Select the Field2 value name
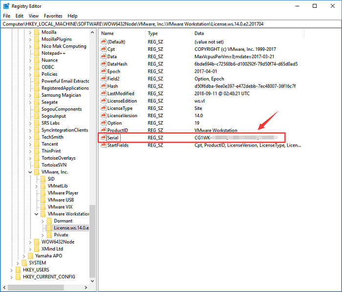This screenshot has height=292, width=342. tap(113, 79)
